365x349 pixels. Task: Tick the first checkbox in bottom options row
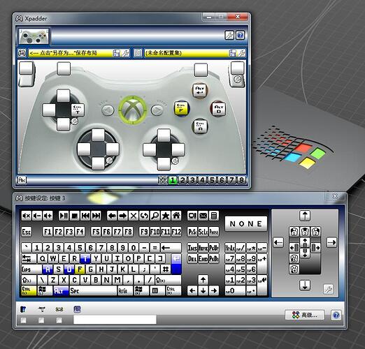tap(23, 320)
